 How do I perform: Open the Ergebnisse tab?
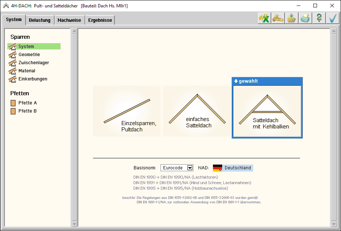click(x=100, y=20)
